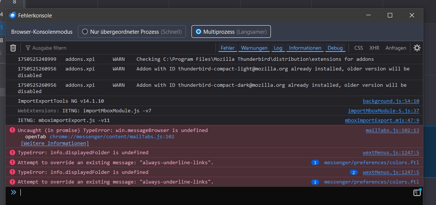Enable the XHR filter
The height and width of the screenshot is (205, 436).
(374, 48)
